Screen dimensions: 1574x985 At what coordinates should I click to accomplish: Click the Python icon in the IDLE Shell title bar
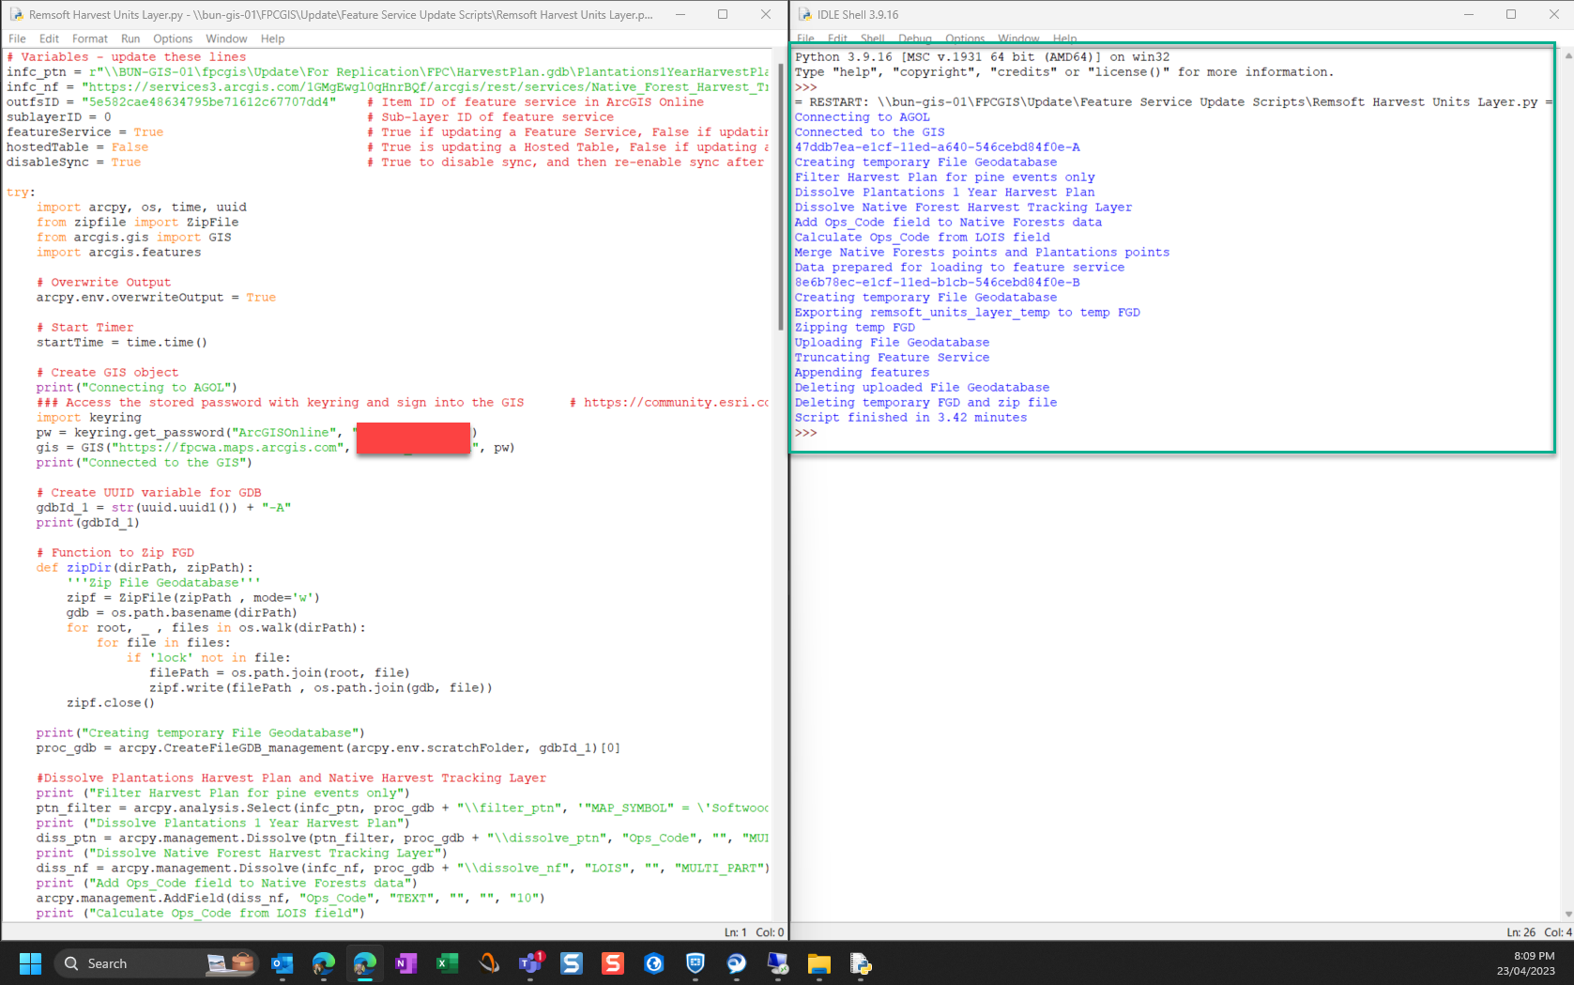coord(805,14)
